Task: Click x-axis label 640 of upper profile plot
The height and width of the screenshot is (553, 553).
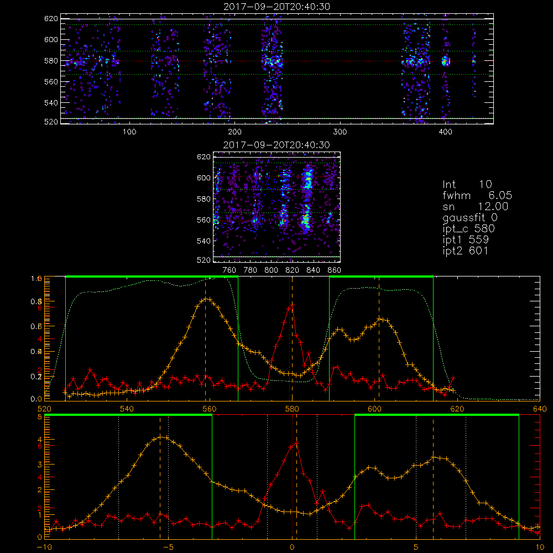Action: click(540, 409)
